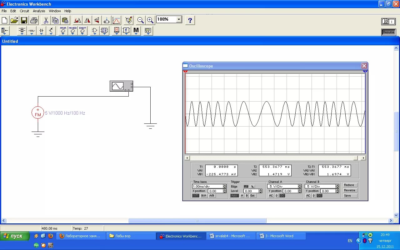Open Indicators parts bin

point(117,31)
